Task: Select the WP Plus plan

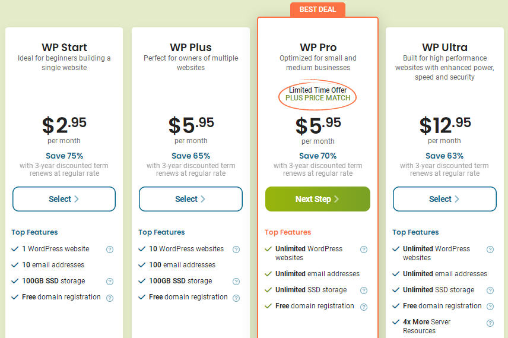Action: (190, 199)
